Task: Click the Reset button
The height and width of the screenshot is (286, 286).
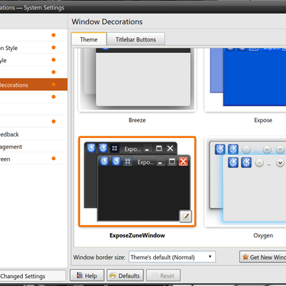Action: point(163,276)
